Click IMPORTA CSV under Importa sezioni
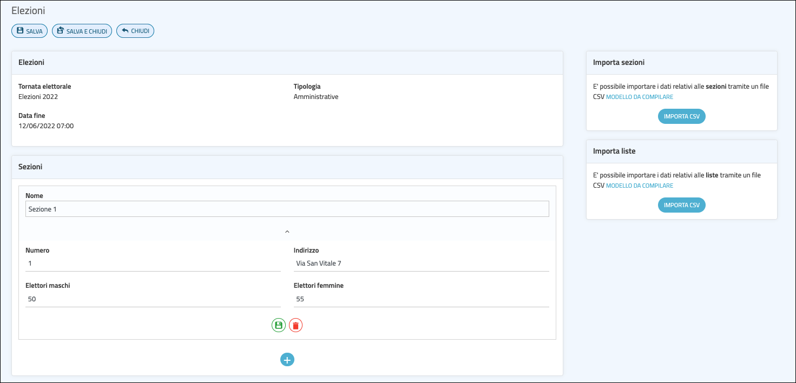Screen dimensions: 796x383 (681, 116)
